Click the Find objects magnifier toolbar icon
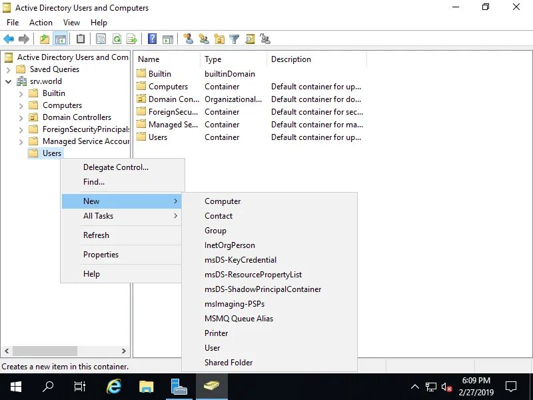Viewport: 533px width, 400px height. (x=250, y=39)
